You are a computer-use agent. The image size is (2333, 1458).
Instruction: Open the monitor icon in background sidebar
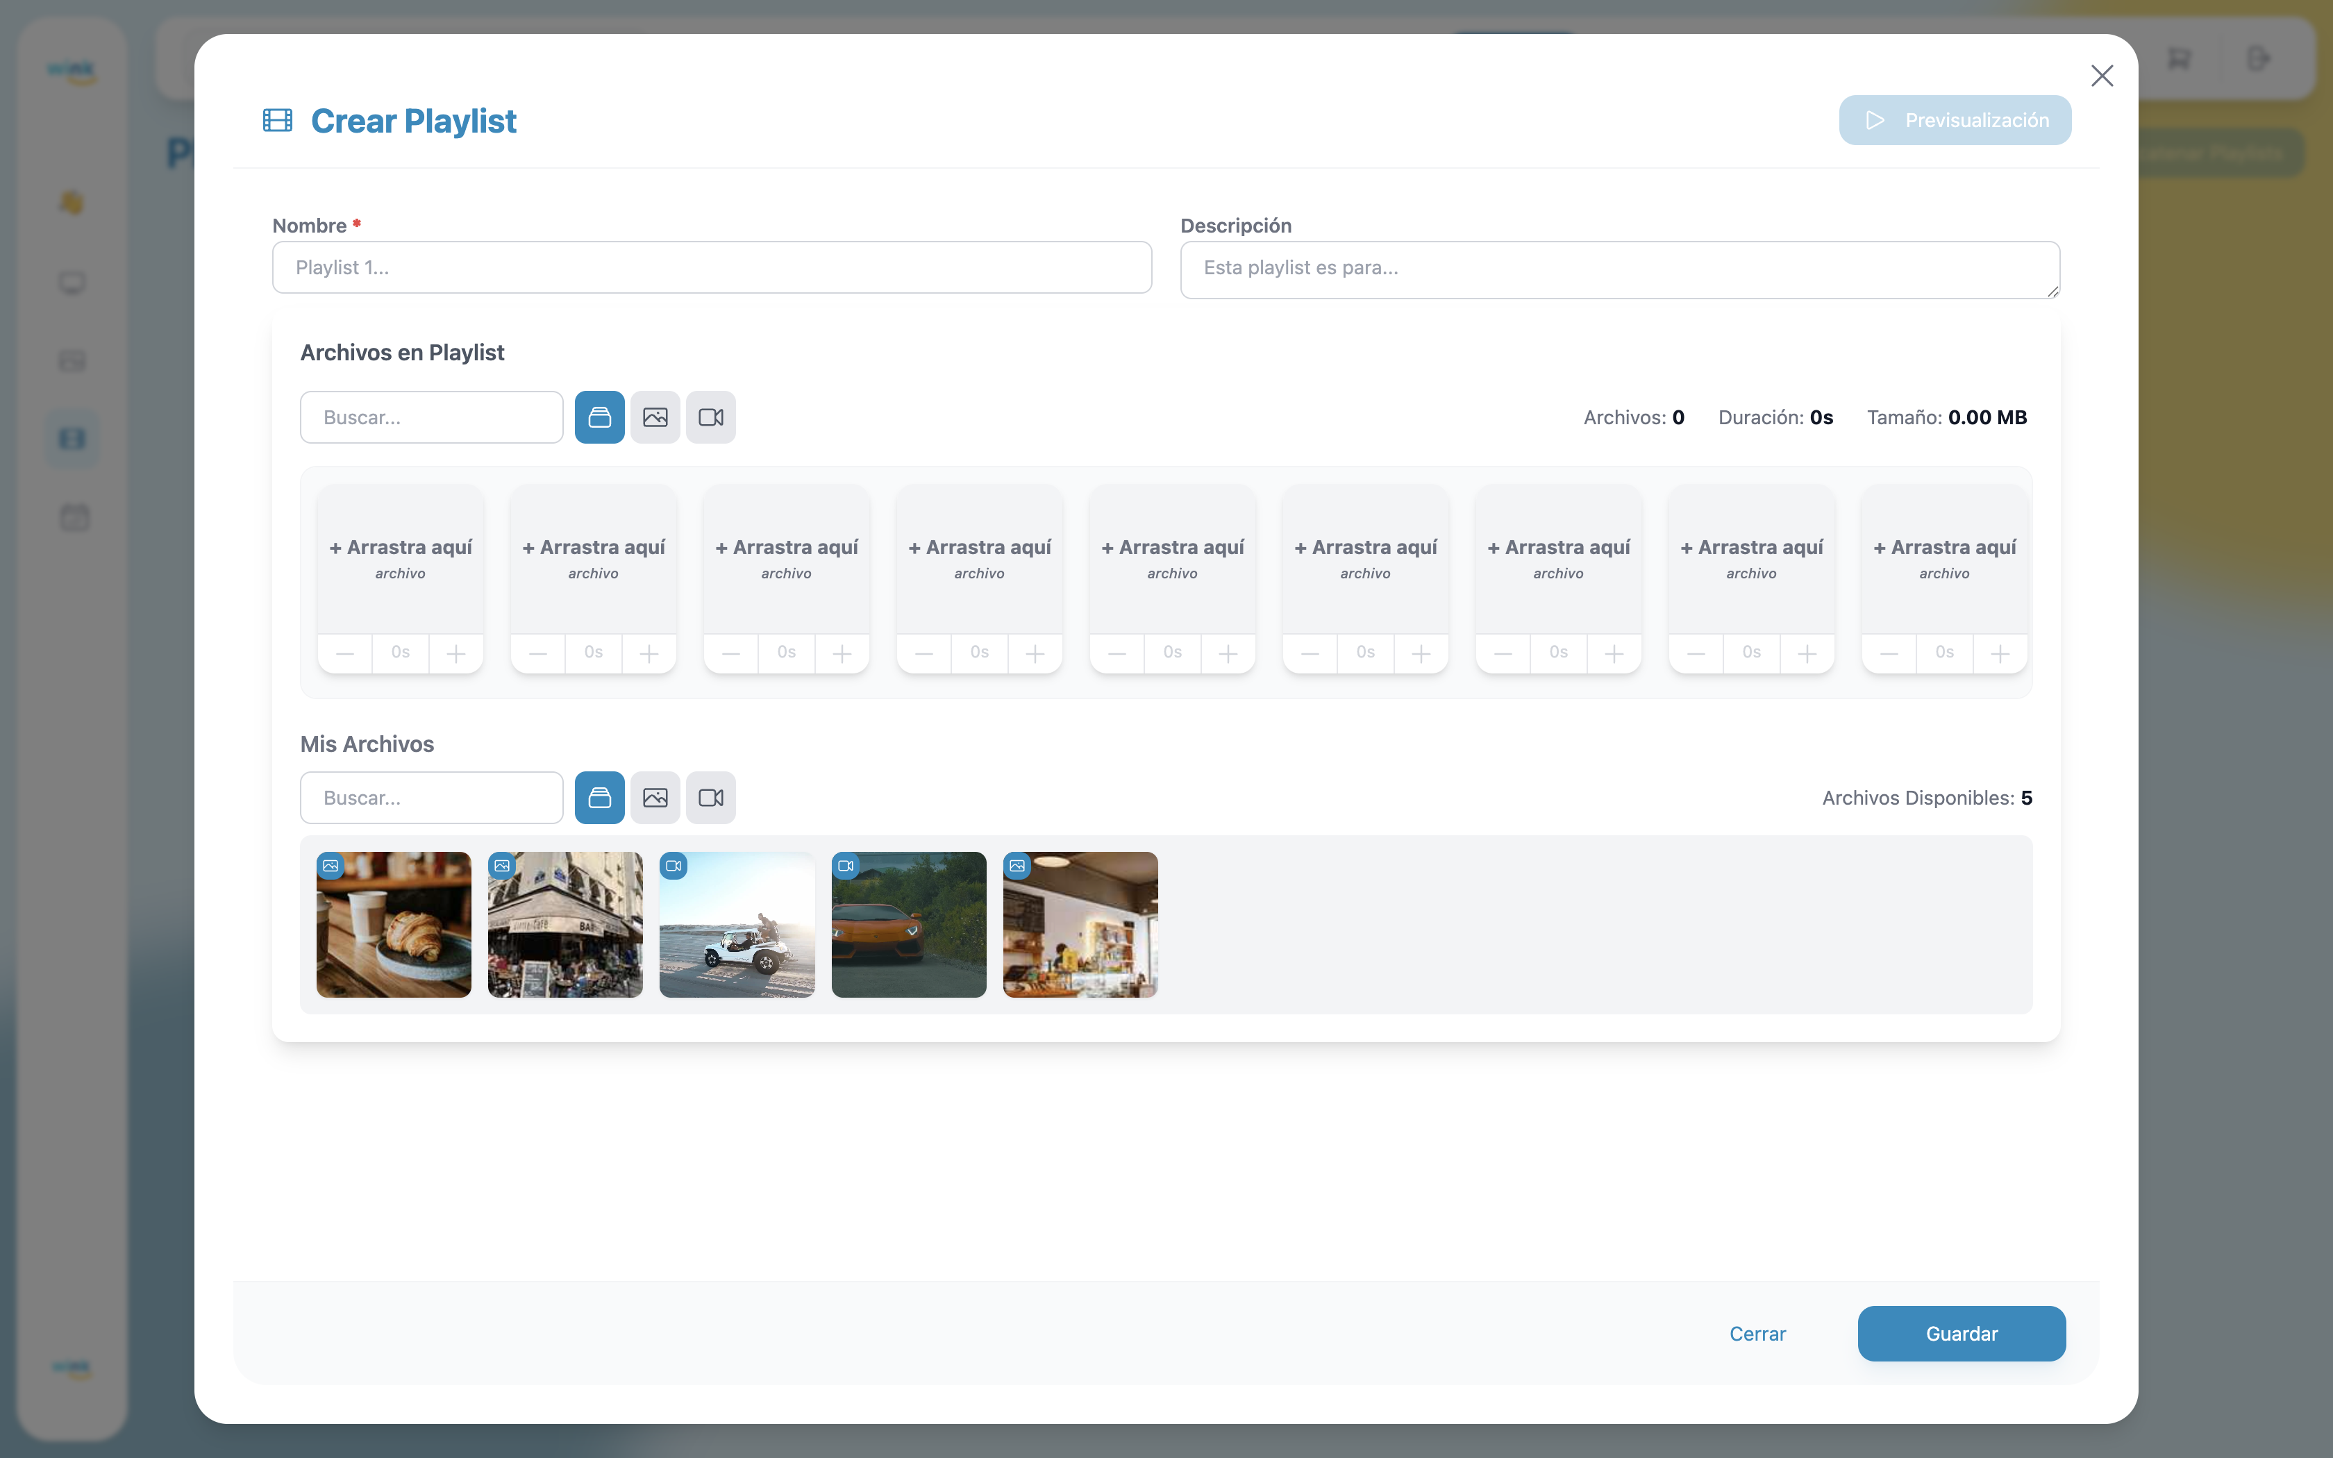(72, 283)
